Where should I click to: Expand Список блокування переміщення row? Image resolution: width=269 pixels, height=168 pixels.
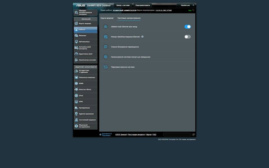(125, 47)
